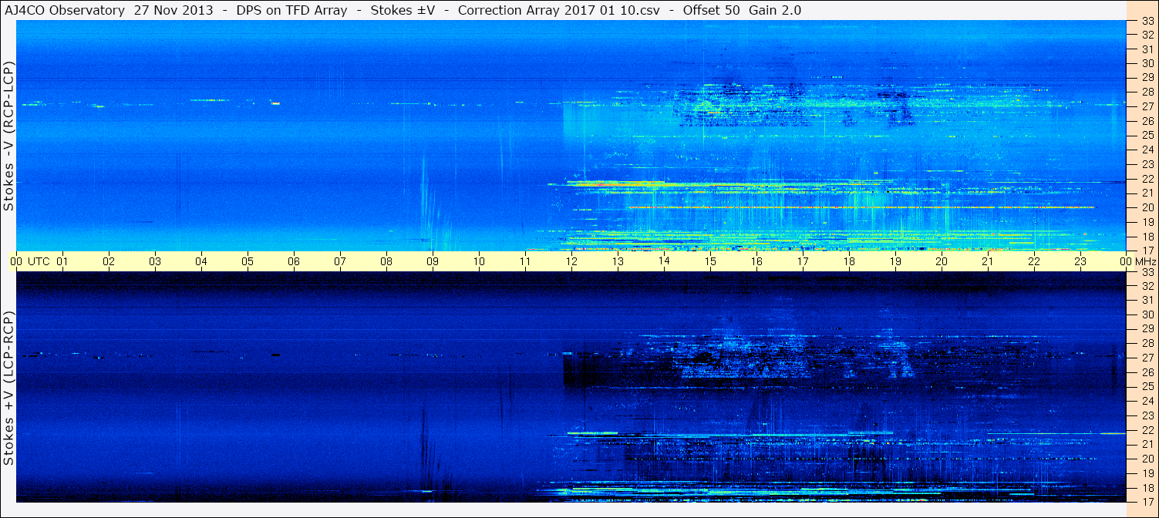1159x518 pixels.
Task: Select the 19 hour time axis marker
Action: 895,261
